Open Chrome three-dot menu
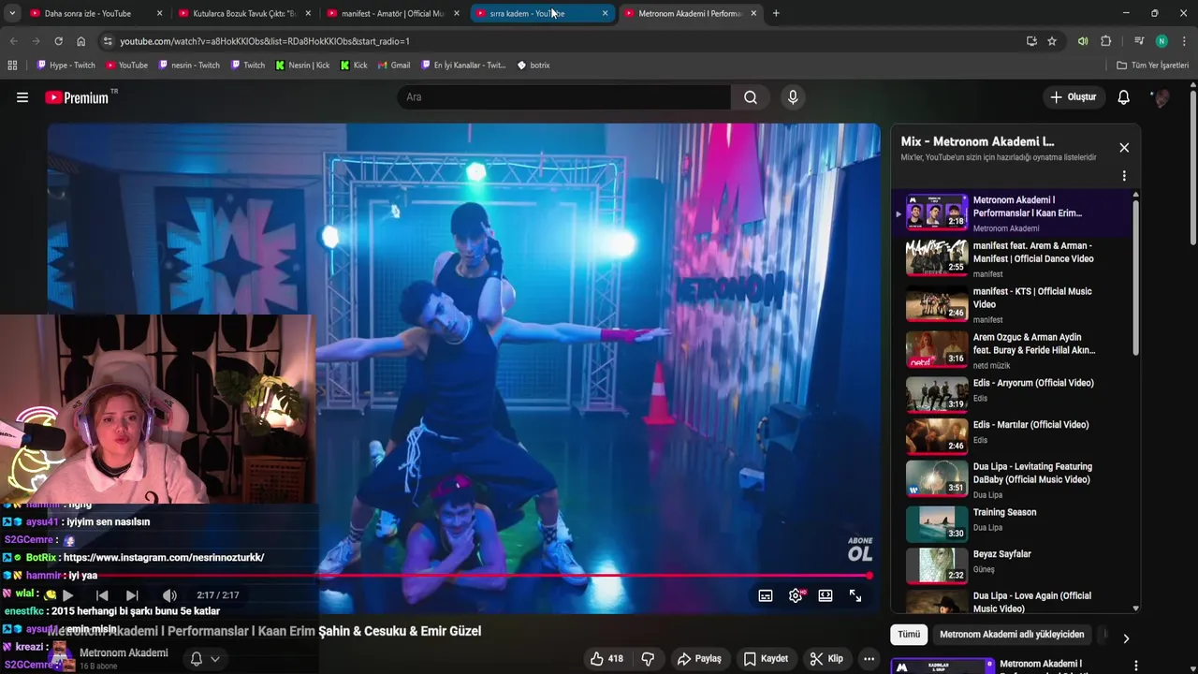The width and height of the screenshot is (1198, 674). 1184,41
